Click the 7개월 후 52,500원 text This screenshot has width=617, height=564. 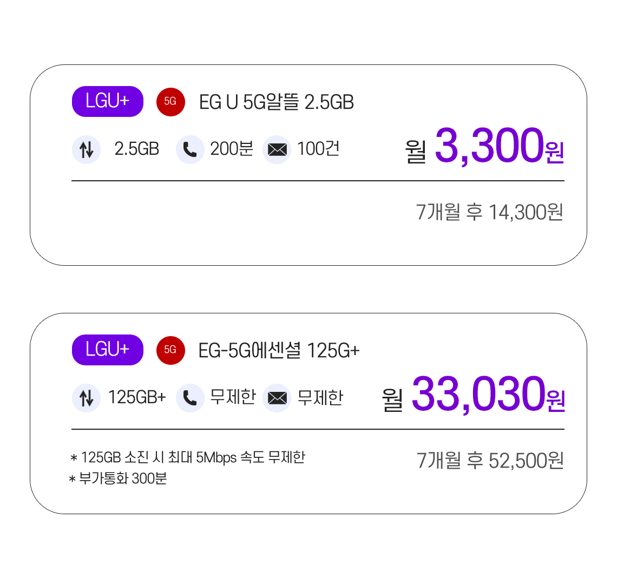(490, 461)
